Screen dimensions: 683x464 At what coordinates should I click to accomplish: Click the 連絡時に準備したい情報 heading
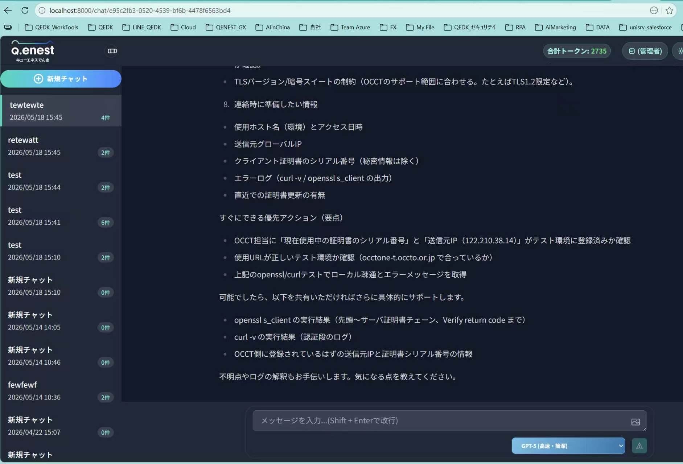[x=276, y=104]
